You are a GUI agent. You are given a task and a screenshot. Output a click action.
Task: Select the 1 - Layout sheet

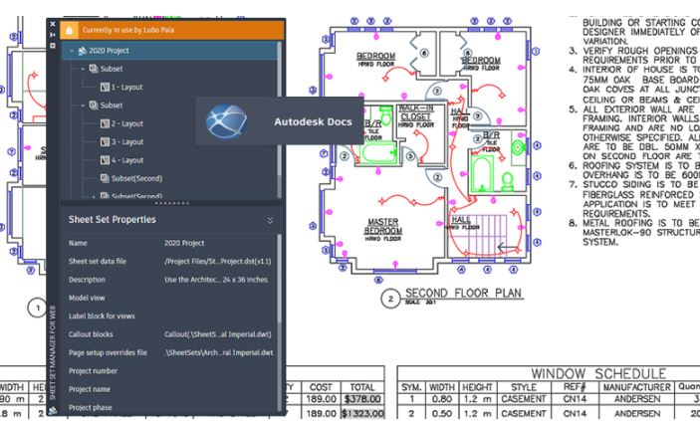tap(126, 87)
